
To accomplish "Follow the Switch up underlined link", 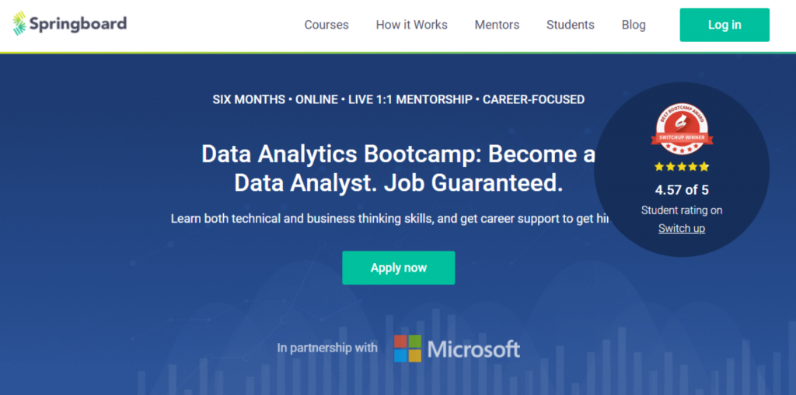I will 682,228.
